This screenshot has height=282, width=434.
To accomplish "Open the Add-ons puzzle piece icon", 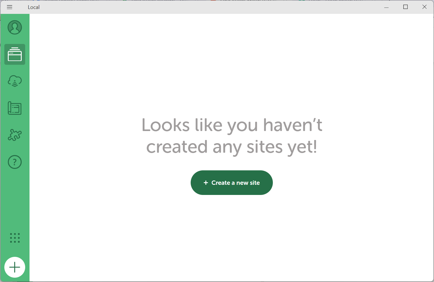I will 15,135.
